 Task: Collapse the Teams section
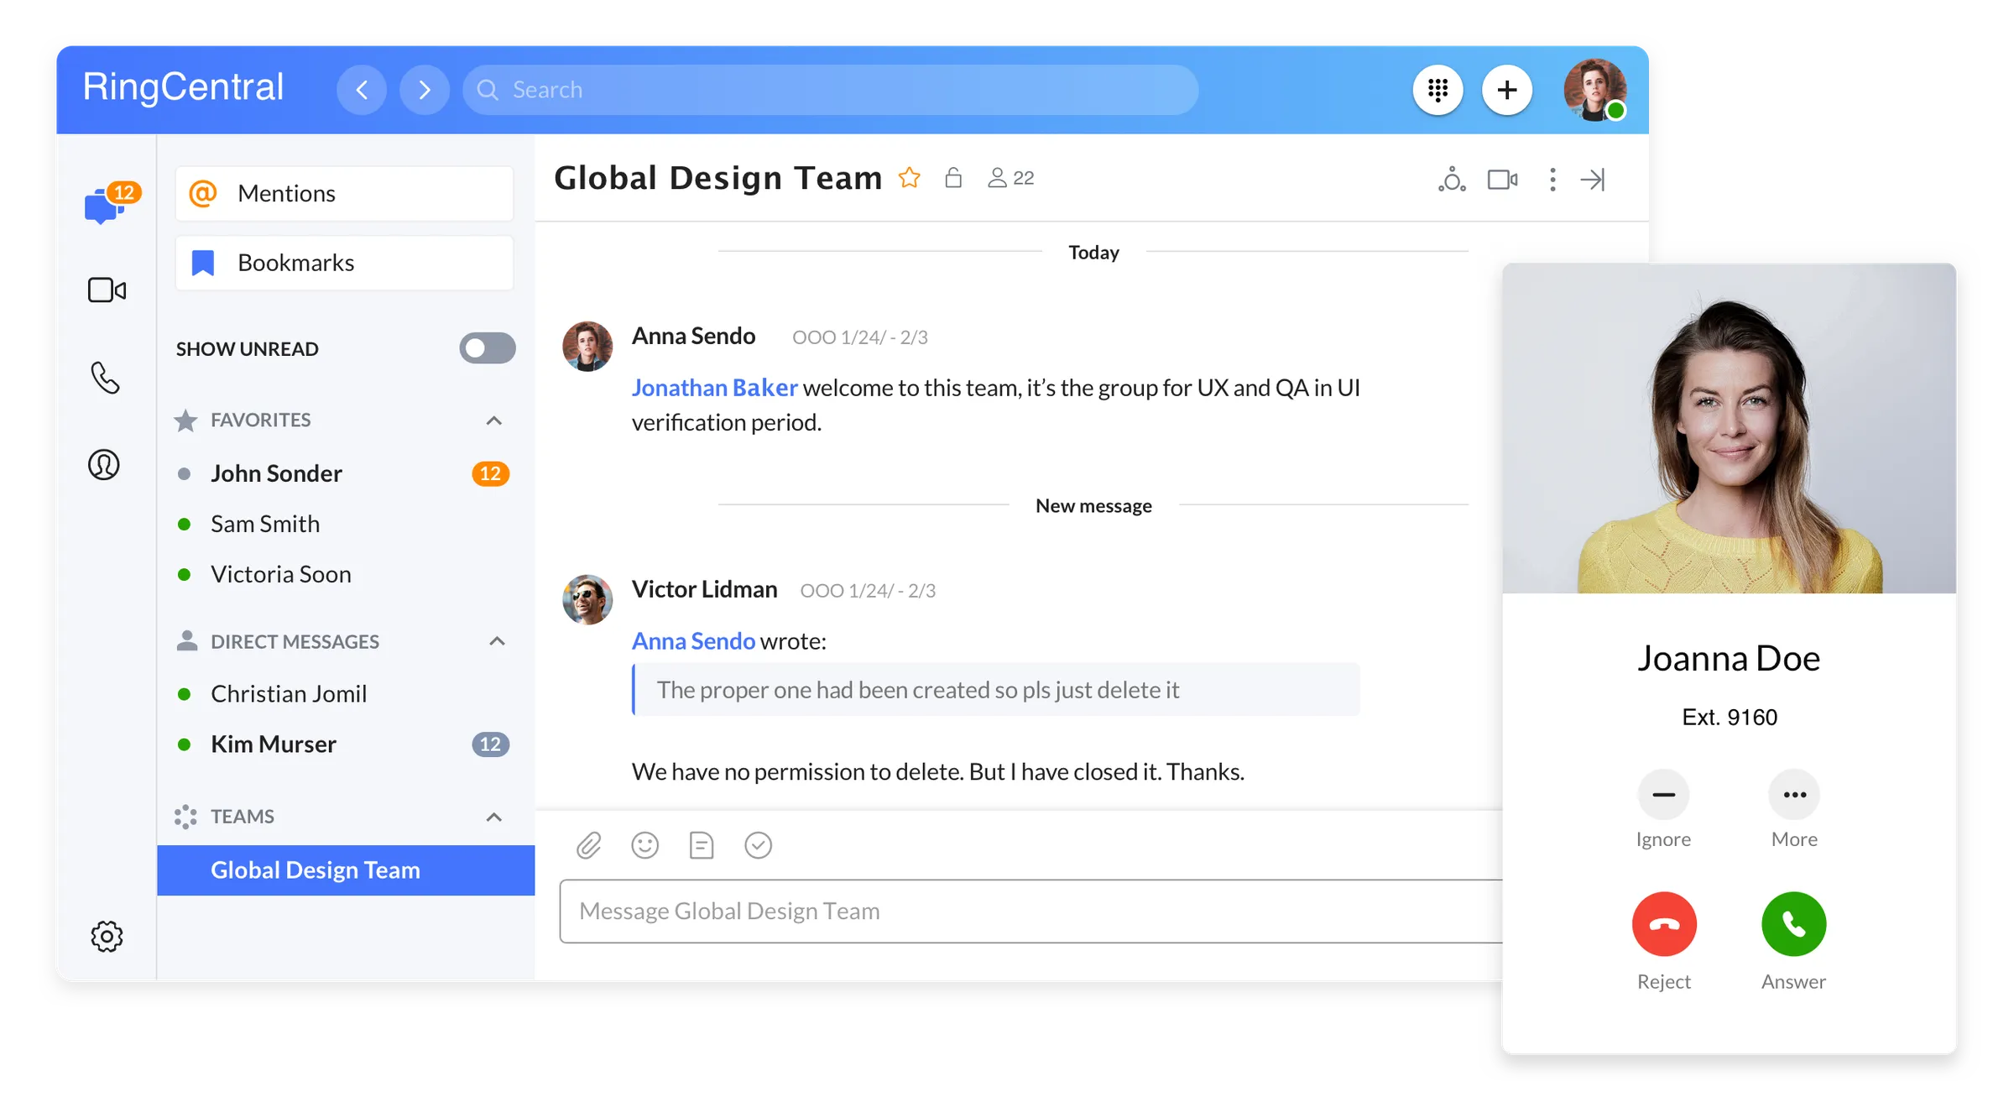point(494,817)
